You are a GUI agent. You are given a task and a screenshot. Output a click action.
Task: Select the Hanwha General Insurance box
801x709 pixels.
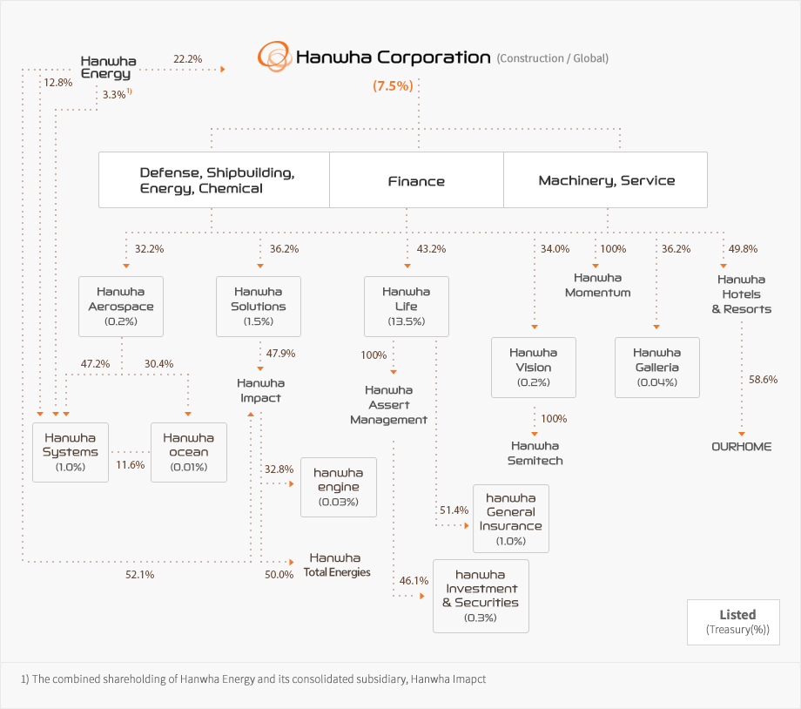point(511,518)
